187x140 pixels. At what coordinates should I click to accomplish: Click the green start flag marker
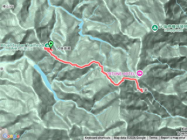(51, 44)
